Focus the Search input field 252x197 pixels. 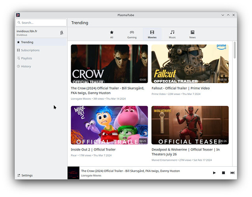[x=41, y=22]
